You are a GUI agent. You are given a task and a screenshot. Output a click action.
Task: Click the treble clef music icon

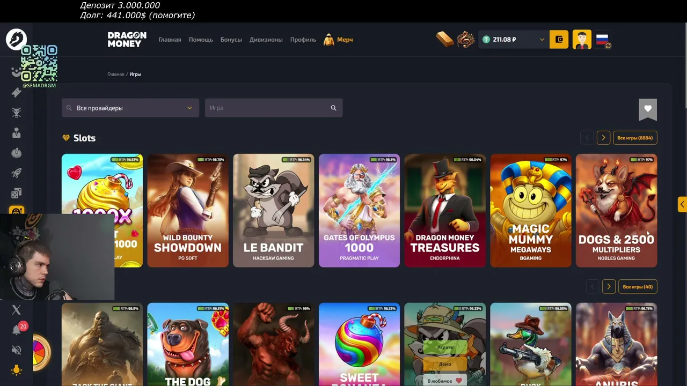(x=466, y=39)
